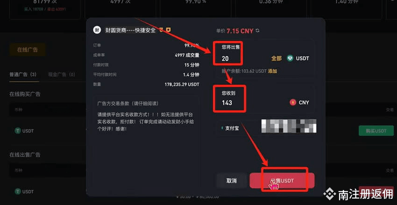Click the USDT icon in 在线出售广告 row
Viewport: 397px width, 205px height.
(x=18, y=191)
